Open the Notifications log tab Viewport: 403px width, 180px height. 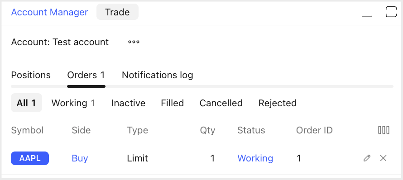point(157,75)
